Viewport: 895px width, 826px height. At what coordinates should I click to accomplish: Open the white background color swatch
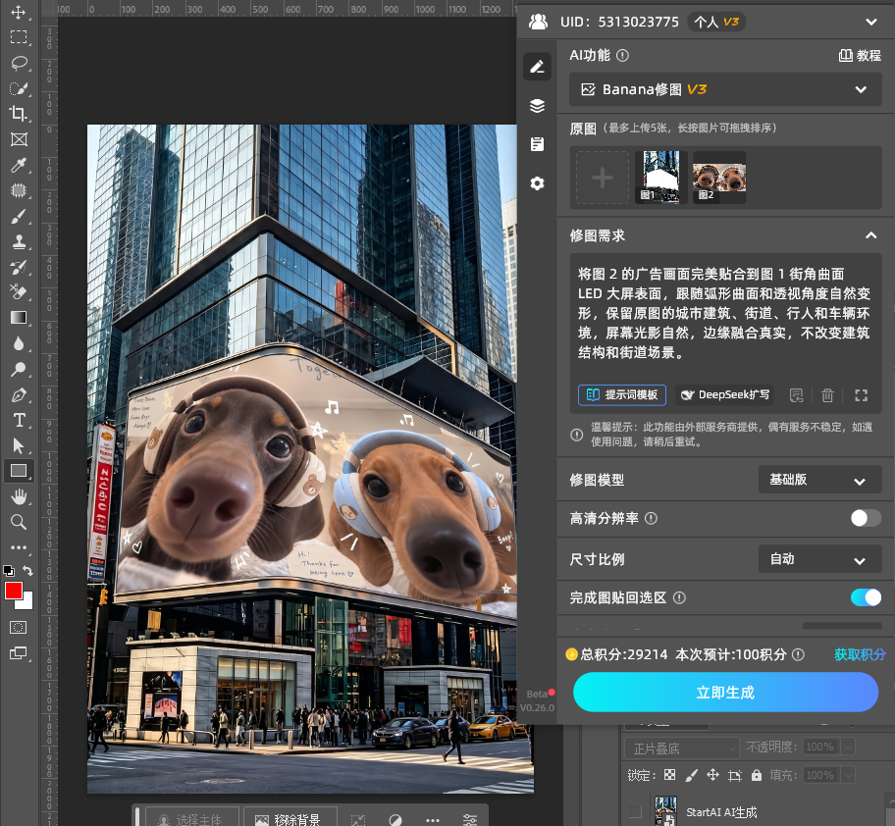tap(26, 603)
